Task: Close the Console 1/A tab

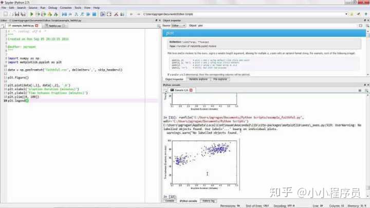Action: pos(191,90)
